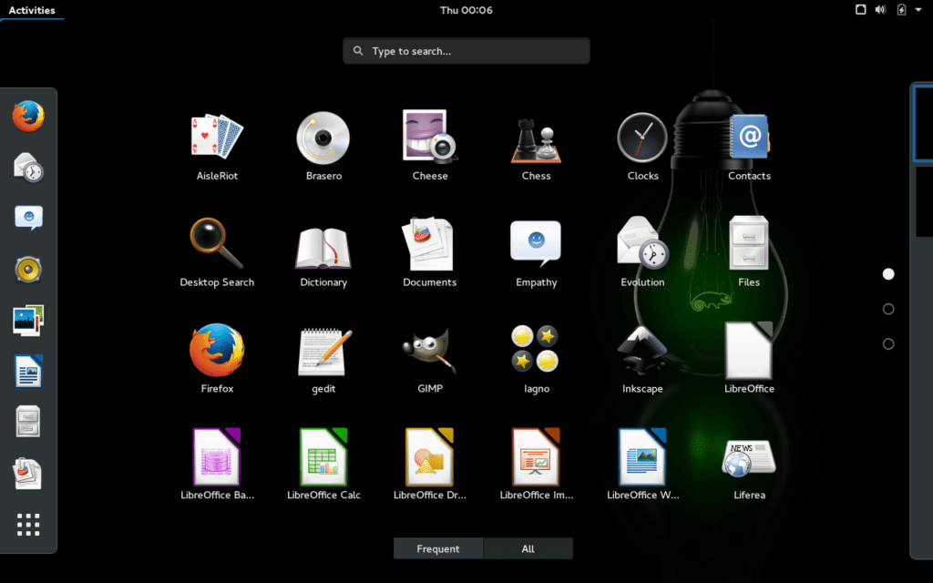Switch to the All apps tab
Viewport: 933px width, 583px height.
[528, 548]
